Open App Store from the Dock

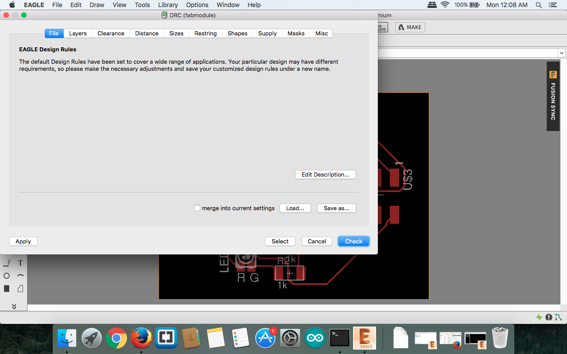[266, 339]
